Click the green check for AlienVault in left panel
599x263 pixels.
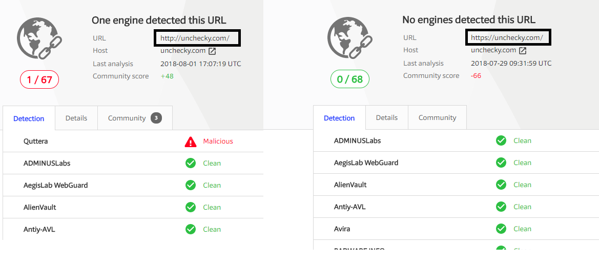(190, 207)
